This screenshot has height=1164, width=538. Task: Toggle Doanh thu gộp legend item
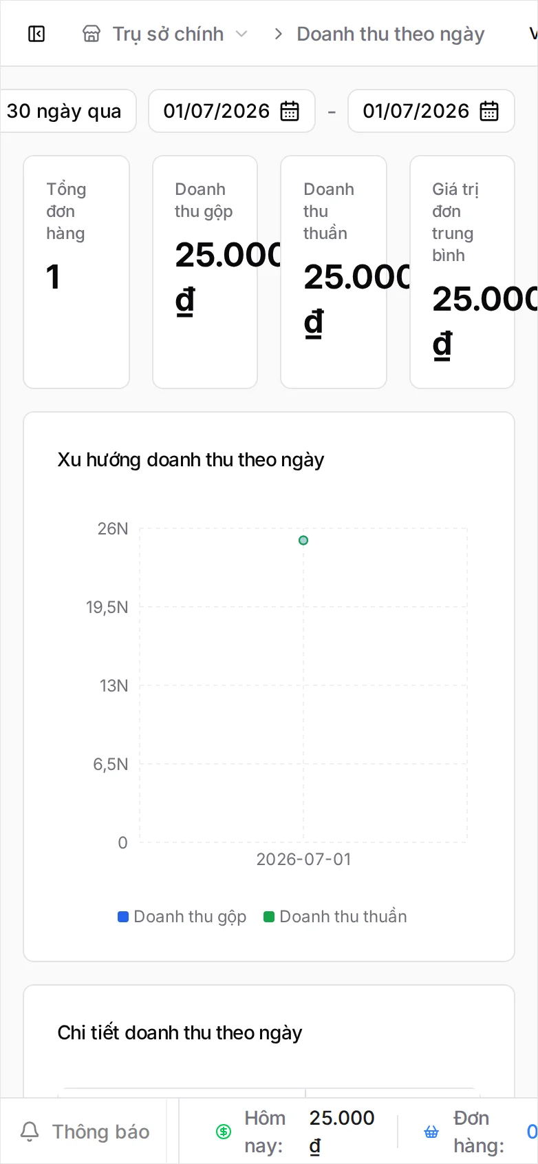(x=182, y=917)
